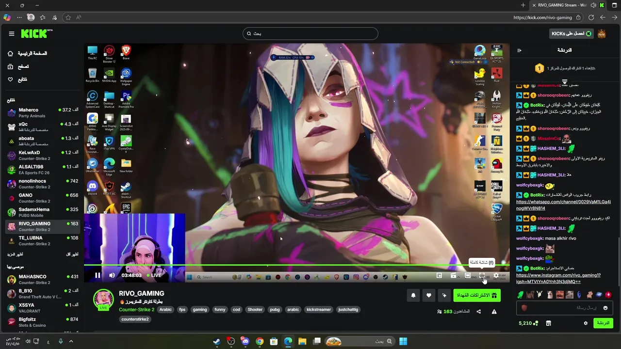Image resolution: width=621 pixels, height=349 pixels.
Task: Open aboata channel in sidebar
Action: [x=43, y=141]
